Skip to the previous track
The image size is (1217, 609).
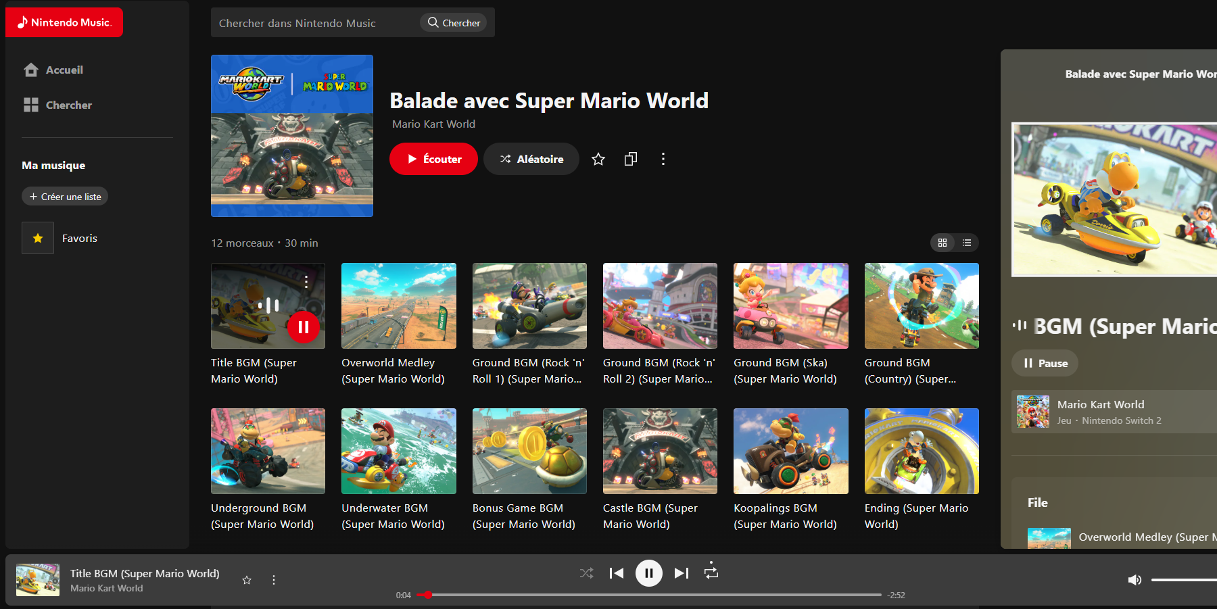pyautogui.click(x=617, y=573)
